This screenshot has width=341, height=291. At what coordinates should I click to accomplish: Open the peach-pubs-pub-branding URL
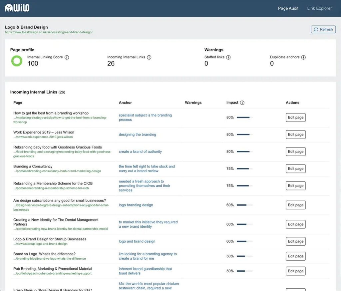tap(52, 273)
